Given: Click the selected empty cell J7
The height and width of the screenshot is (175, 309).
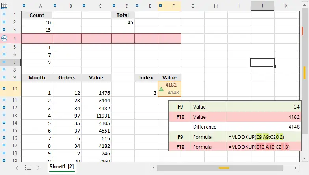Looking at the screenshot, I should click(x=262, y=62).
